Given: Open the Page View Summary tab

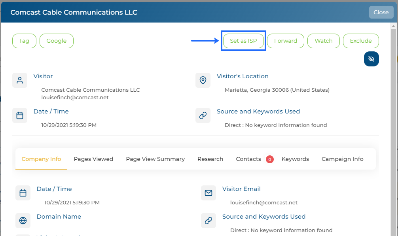Looking at the screenshot, I should tap(155, 159).
